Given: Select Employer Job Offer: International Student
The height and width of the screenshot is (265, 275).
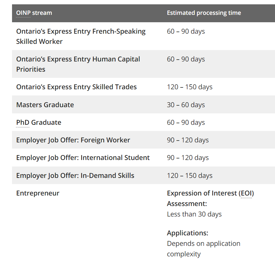Looking at the screenshot, I should [83, 158].
